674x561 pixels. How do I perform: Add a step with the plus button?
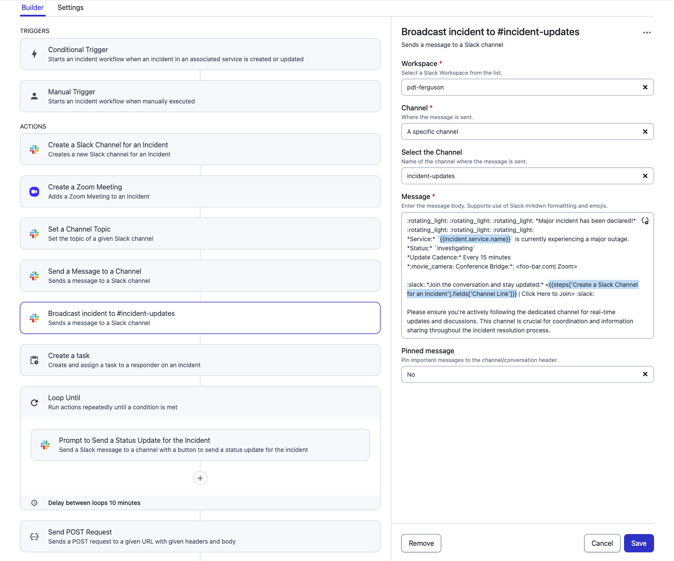pyautogui.click(x=200, y=478)
